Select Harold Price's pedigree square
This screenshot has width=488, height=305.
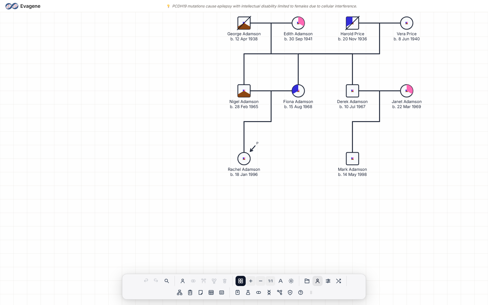[x=352, y=23]
